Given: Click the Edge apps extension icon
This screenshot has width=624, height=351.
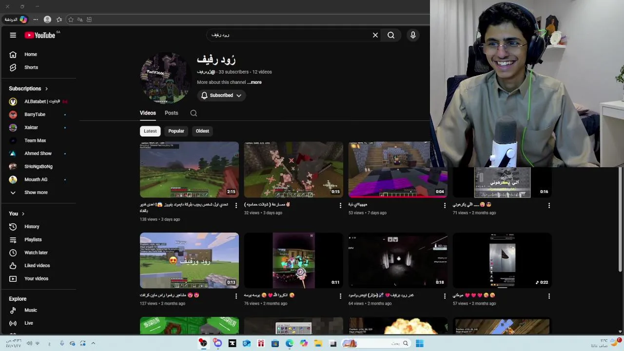Looking at the screenshot, I should click(89, 19).
